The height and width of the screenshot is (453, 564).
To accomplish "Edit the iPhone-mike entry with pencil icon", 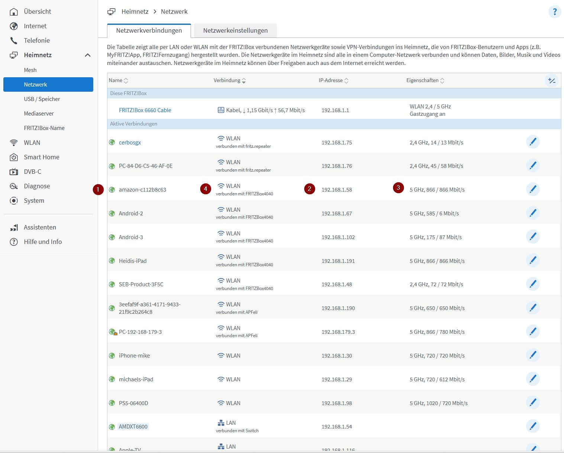I will point(533,355).
